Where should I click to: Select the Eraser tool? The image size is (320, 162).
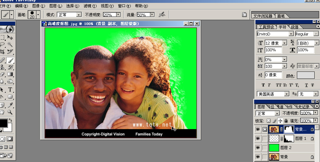pyautogui.click(x=3, y=74)
